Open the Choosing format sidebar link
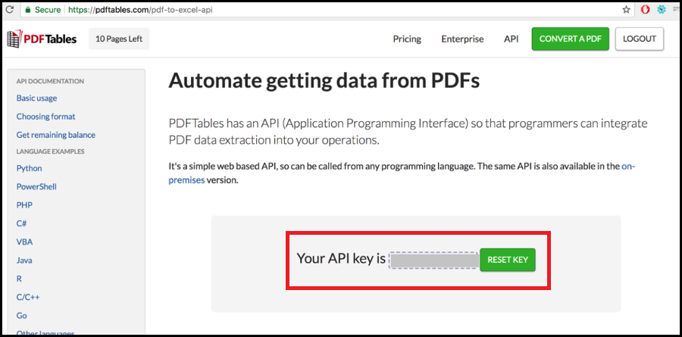The image size is (682, 337). [45, 117]
